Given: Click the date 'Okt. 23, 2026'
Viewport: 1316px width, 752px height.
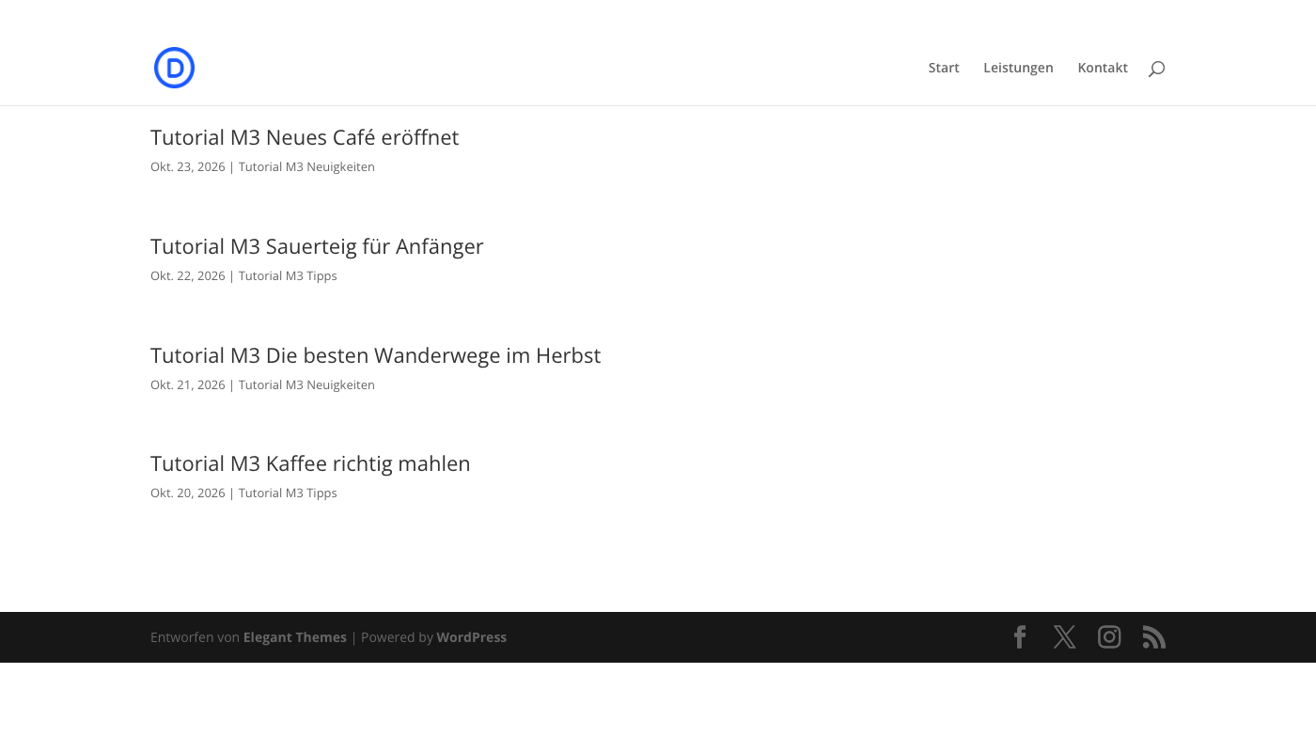Looking at the screenshot, I should tap(188, 166).
